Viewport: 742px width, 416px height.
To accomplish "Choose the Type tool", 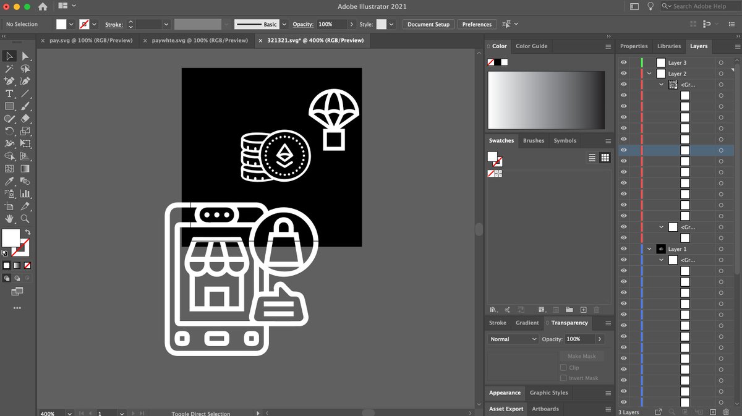I will [9, 93].
